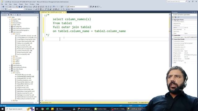This screenshot has width=198, height=111.
Task: Close the query editor document tab
Action: pyautogui.click(x=66, y=12)
